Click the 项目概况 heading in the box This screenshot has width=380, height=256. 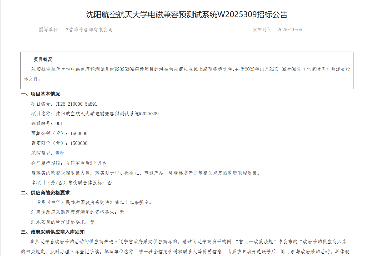coord(43,60)
